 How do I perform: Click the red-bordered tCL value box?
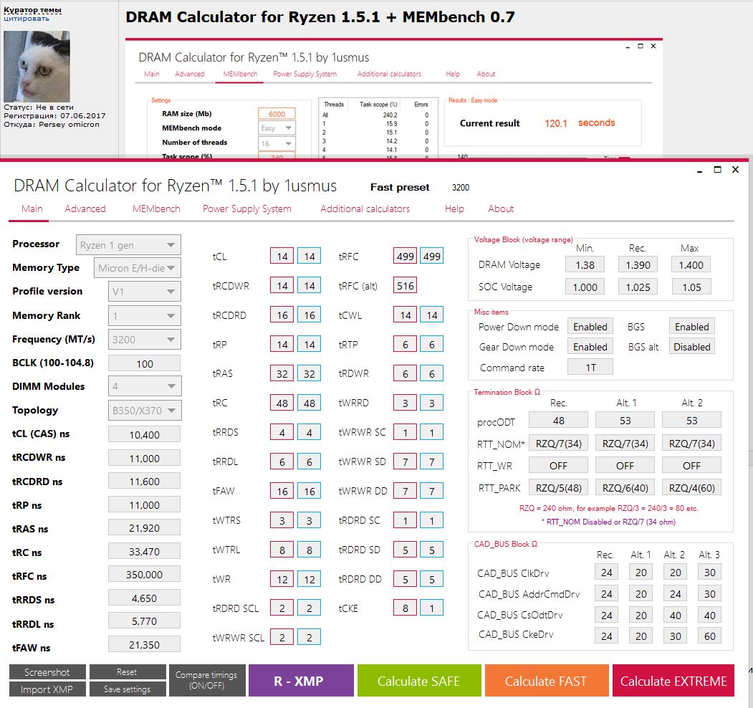(x=282, y=256)
